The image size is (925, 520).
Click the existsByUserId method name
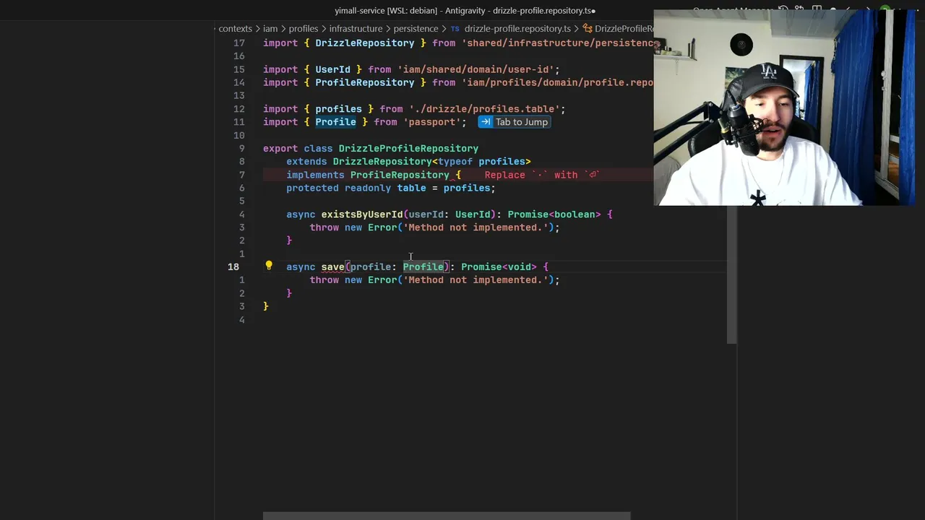(x=362, y=214)
